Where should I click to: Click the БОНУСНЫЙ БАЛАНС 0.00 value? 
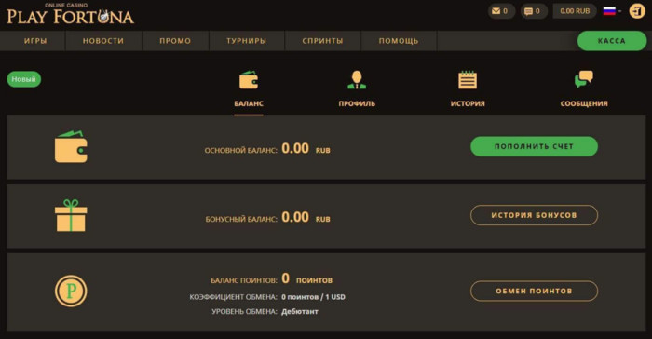point(295,217)
